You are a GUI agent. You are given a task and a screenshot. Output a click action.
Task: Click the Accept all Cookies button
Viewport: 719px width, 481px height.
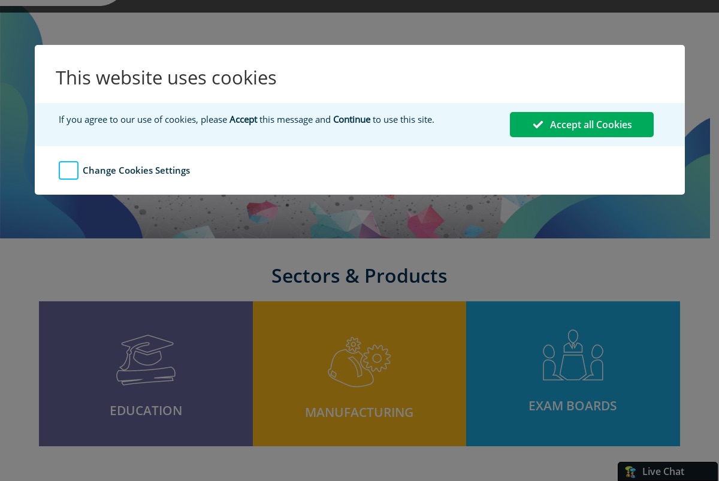coord(581,125)
